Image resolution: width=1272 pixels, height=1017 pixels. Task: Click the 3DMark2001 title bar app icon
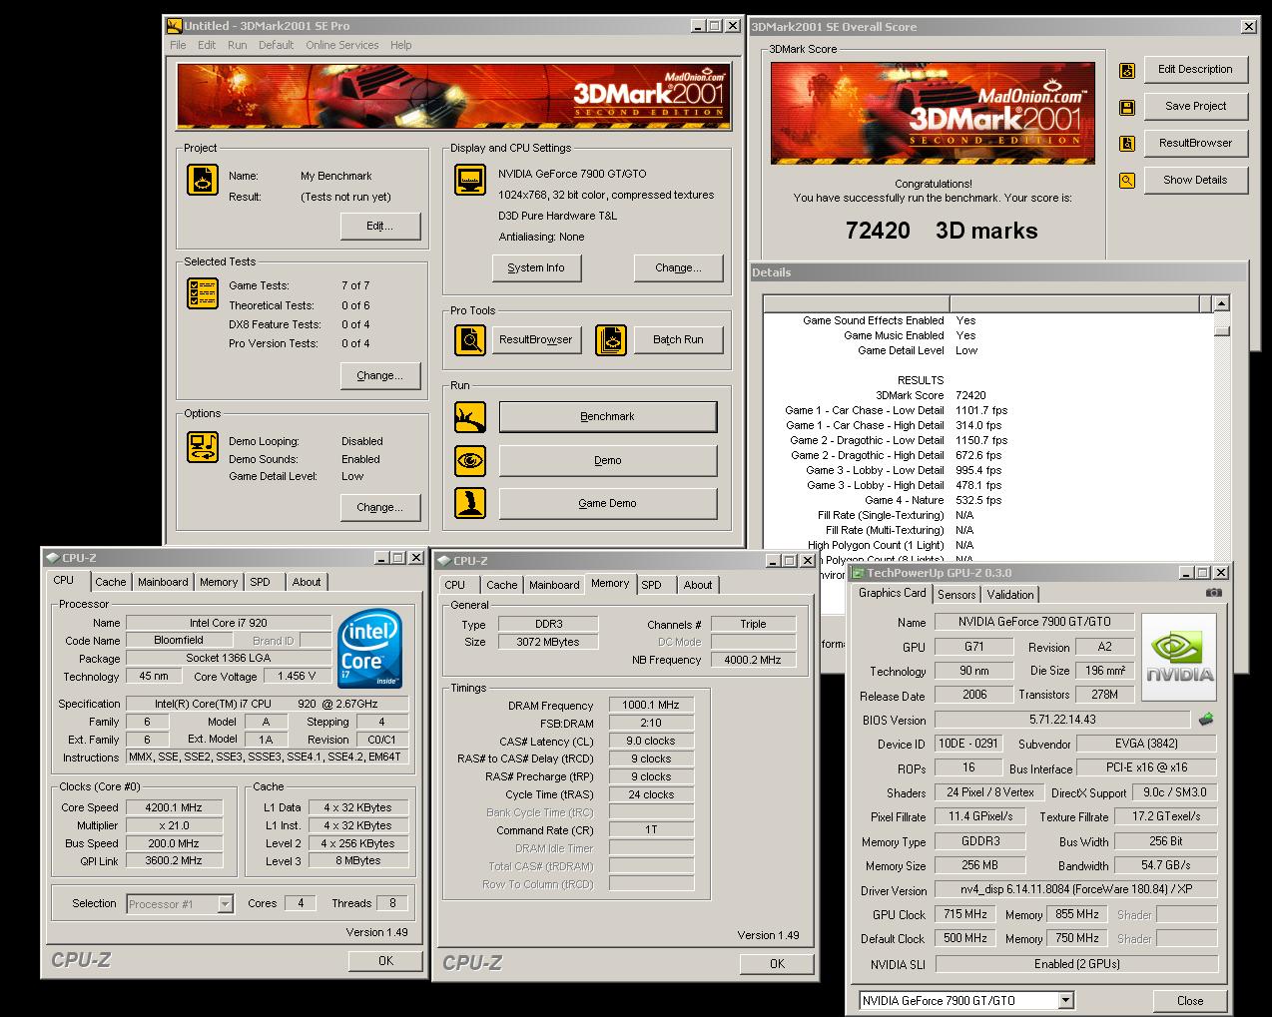175,26
